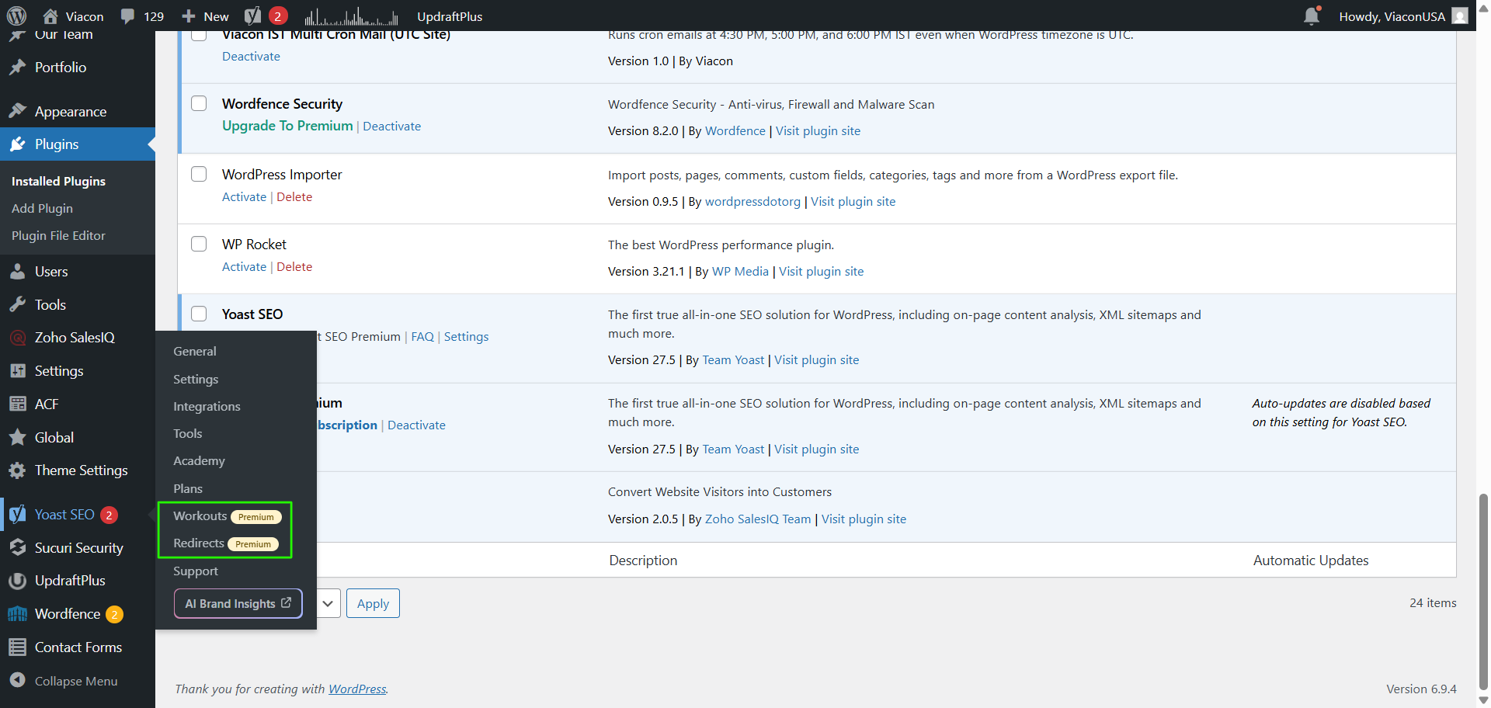The height and width of the screenshot is (708, 1491).
Task: Open the Yoast icon in admin bar
Action: [x=252, y=16]
